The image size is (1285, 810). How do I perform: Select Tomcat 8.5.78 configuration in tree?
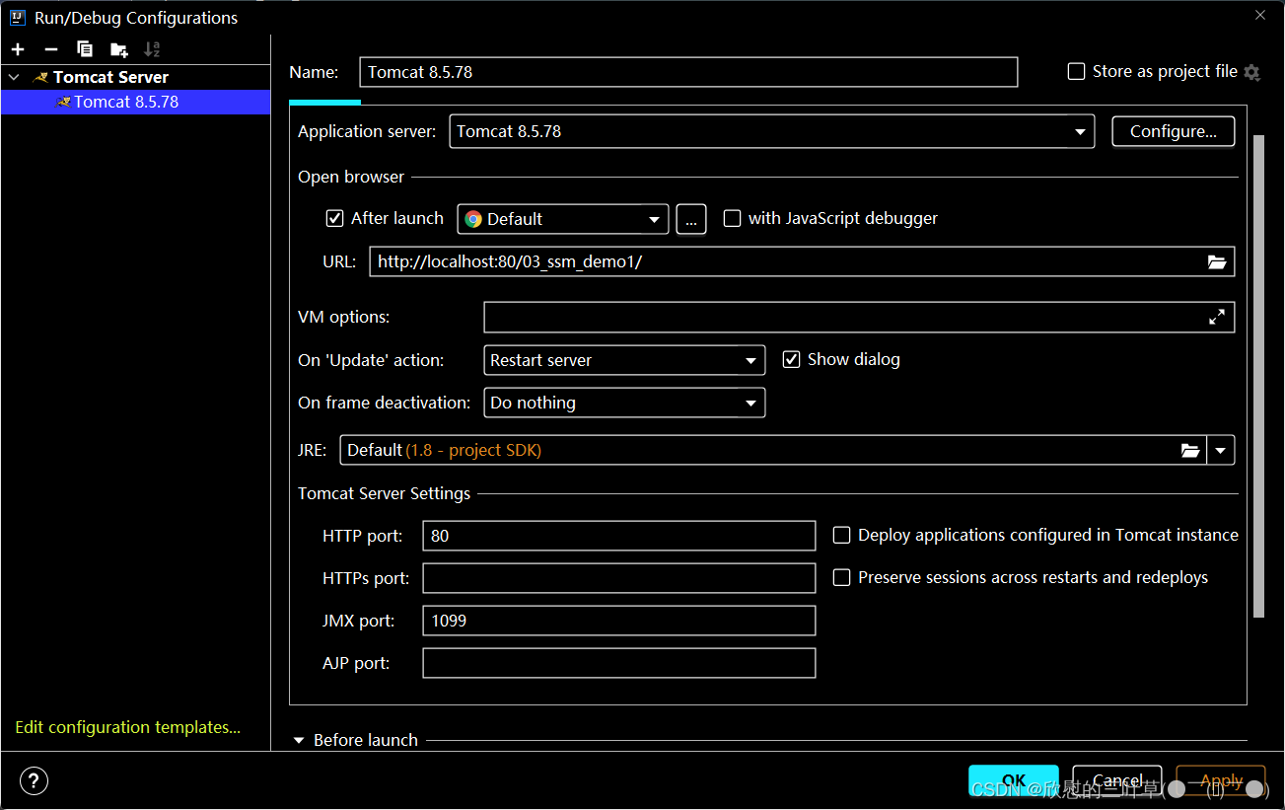[x=135, y=102]
